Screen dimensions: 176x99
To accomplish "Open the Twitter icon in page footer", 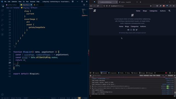I will coord(137,30).
